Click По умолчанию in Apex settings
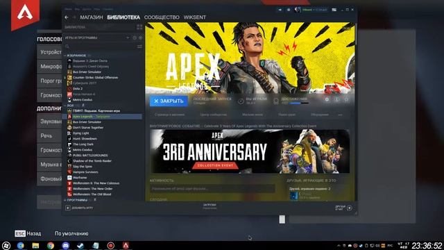The image size is (444, 250). coord(71,233)
